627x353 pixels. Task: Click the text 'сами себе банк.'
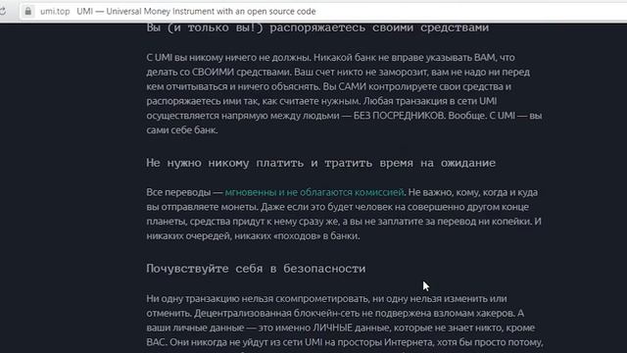coord(182,130)
